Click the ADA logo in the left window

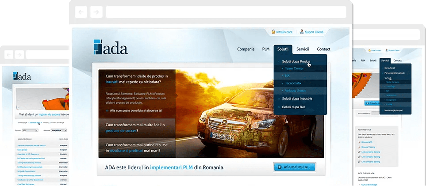[x=22, y=76]
